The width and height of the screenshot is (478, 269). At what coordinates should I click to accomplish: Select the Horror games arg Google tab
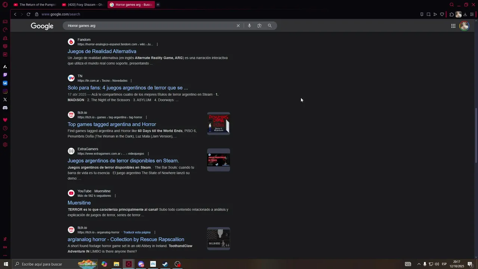[x=131, y=4]
